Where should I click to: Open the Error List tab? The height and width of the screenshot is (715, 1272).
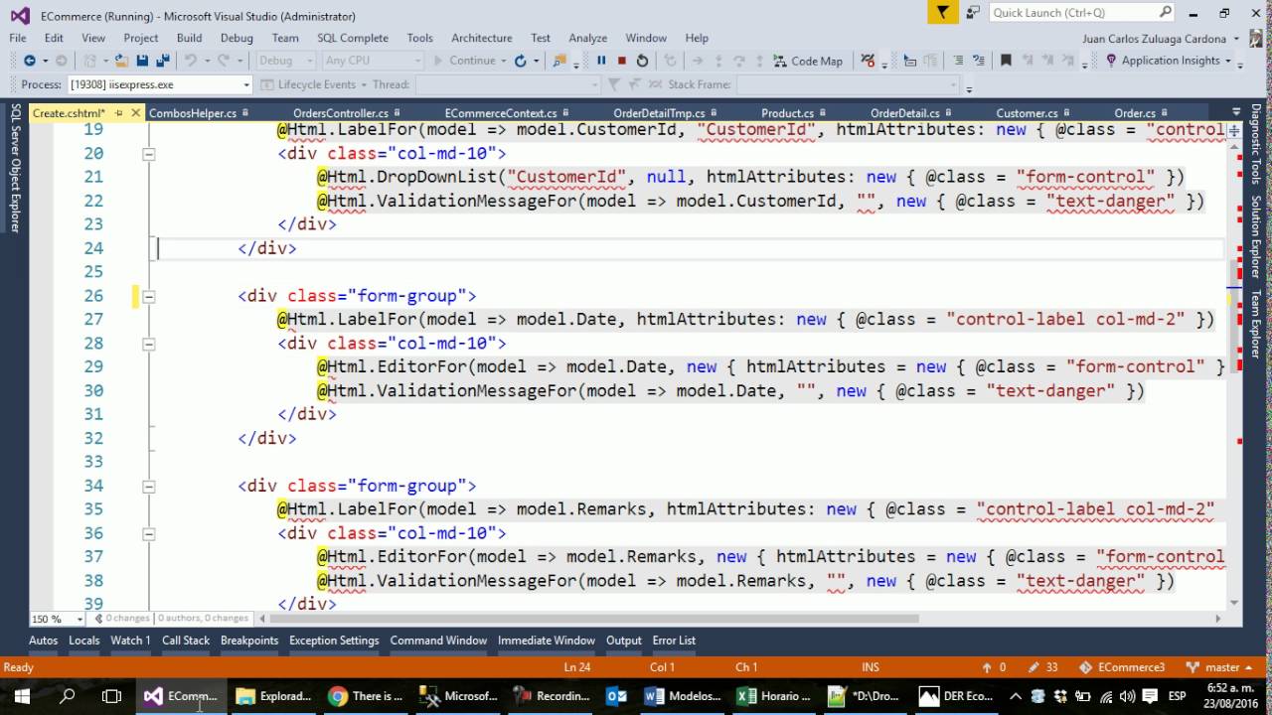coord(674,641)
